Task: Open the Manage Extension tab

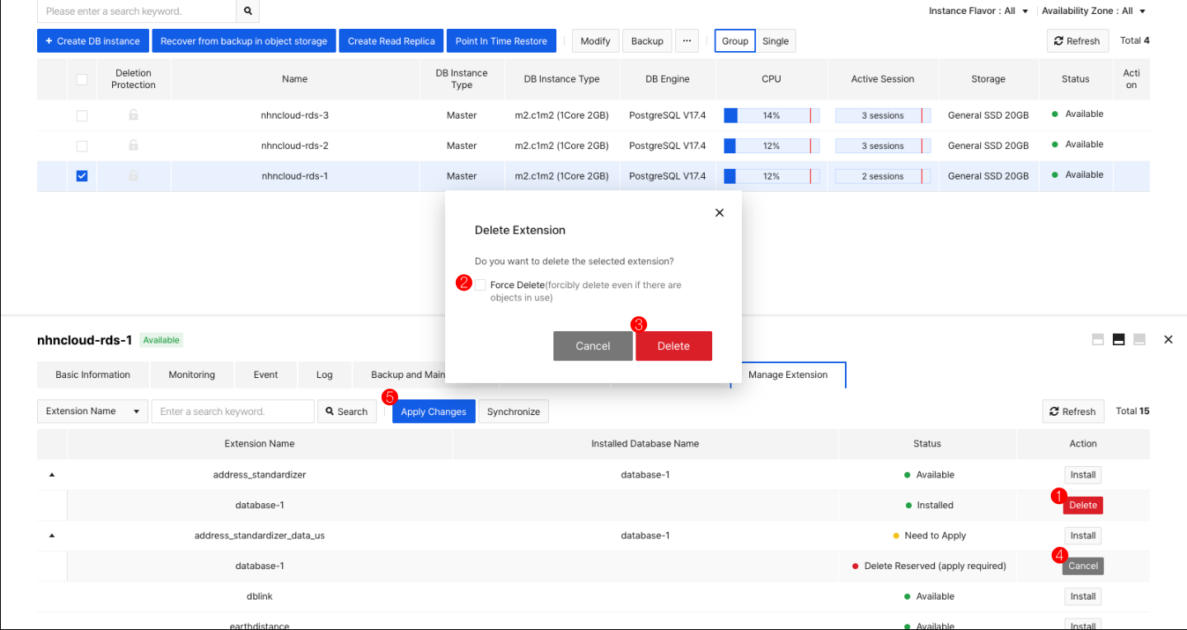Action: click(x=788, y=375)
